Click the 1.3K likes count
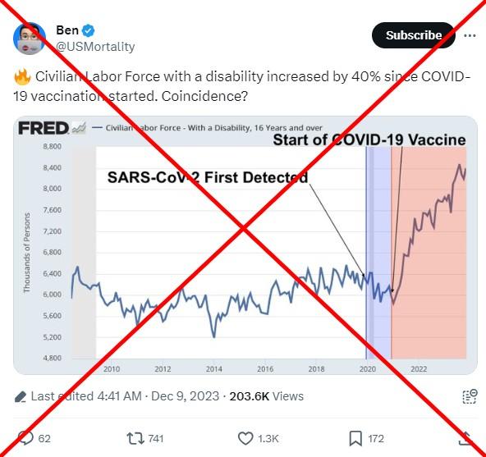The height and width of the screenshot is (457, 486). coord(268,439)
